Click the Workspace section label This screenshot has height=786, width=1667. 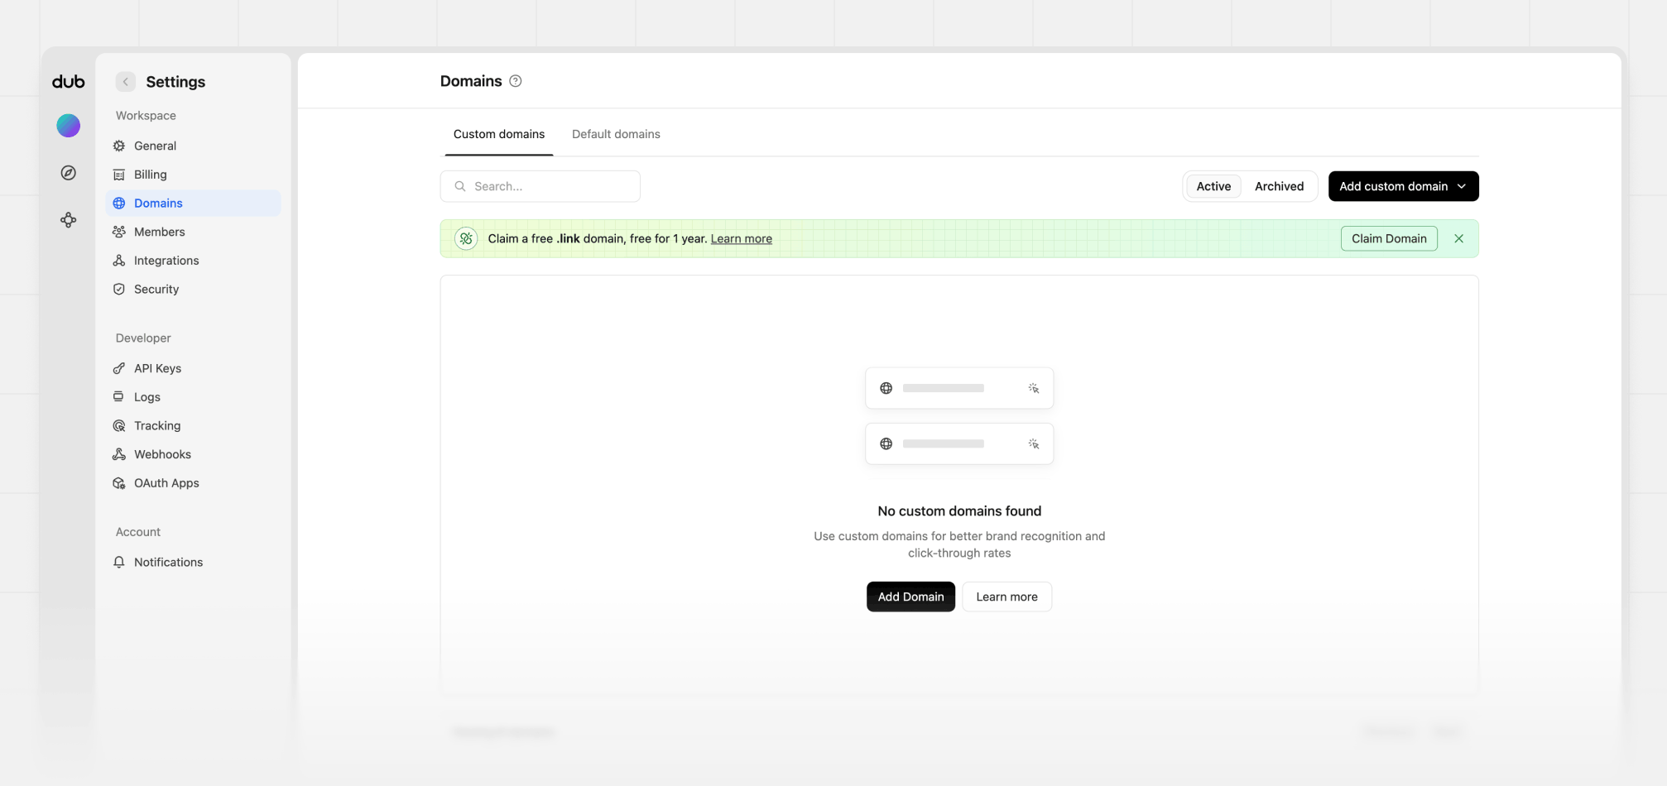(146, 116)
